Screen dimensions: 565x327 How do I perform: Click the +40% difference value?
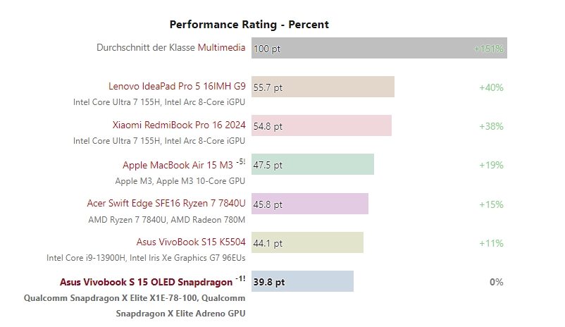pyautogui.click(x=491, y=87)
